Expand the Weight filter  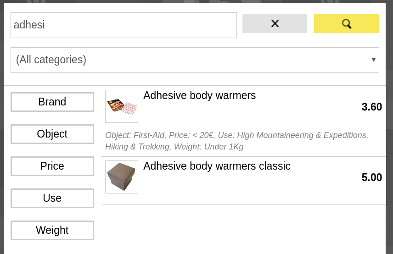tap(52, 230)
